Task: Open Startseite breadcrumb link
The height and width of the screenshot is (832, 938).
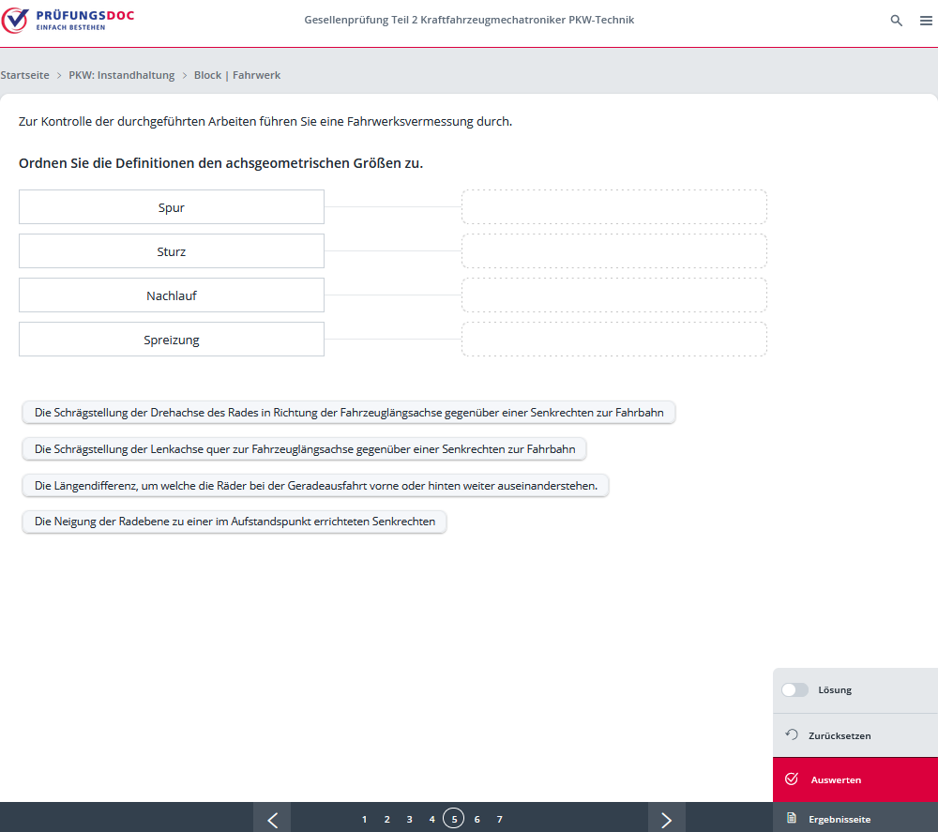Action: point(25,75)
